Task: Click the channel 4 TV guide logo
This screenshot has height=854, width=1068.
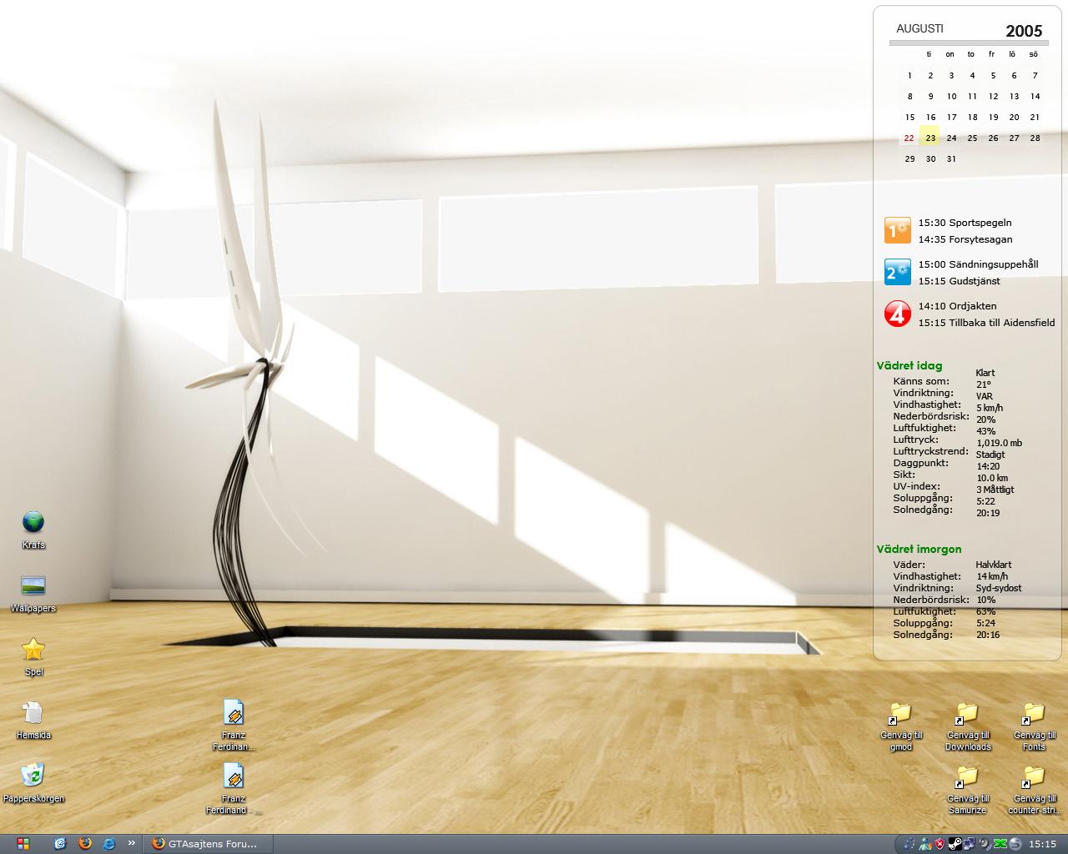Action: (x=898, y=314)
